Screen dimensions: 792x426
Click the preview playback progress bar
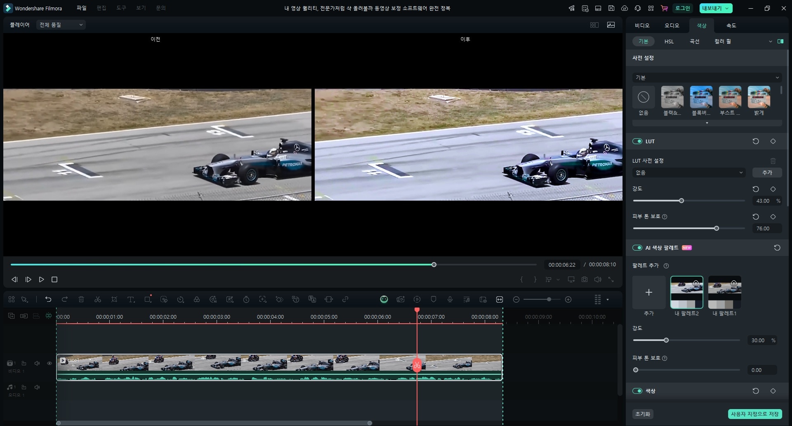click(x=273, y=265)
